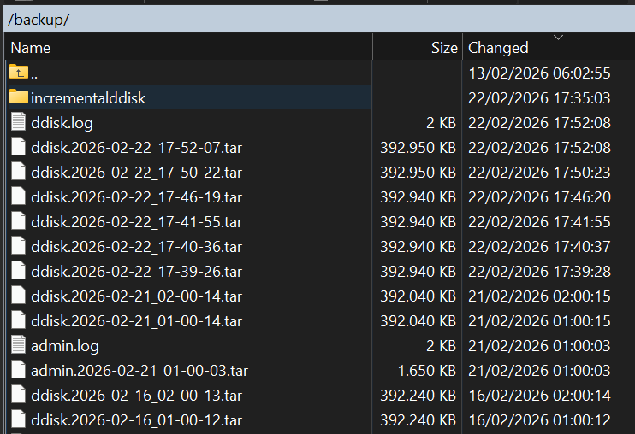Toggle sort order arrow in Changed column

click(559, 38)
